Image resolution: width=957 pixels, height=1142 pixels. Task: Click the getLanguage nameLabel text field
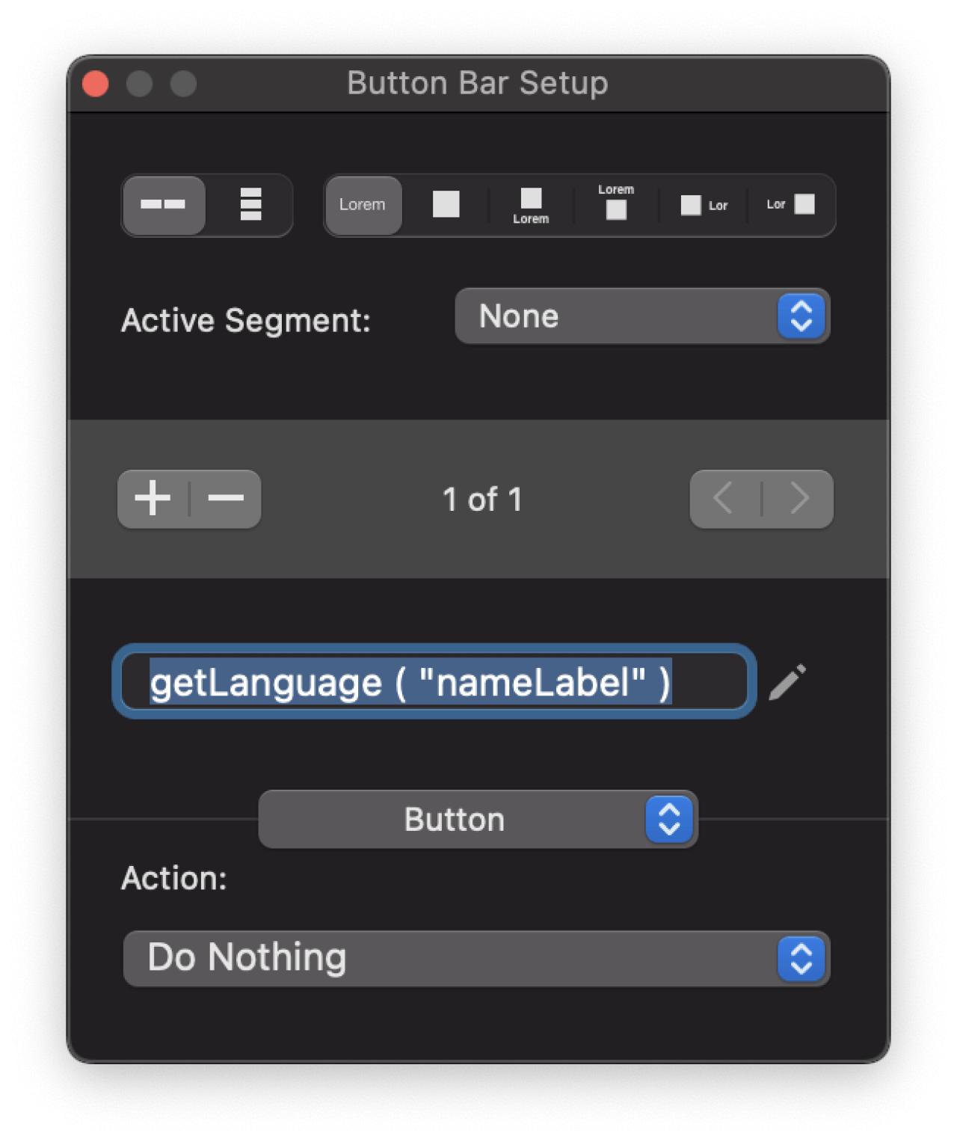coord(434,681)
